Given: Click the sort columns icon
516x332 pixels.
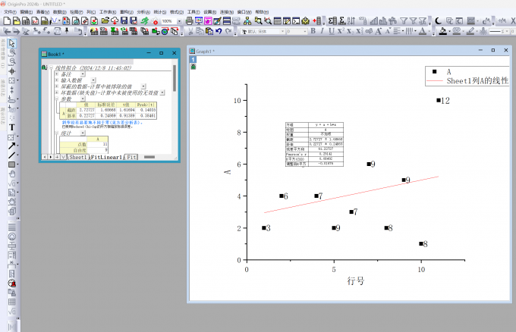Looking at the screenshot, I should click(x=351, y=21).
